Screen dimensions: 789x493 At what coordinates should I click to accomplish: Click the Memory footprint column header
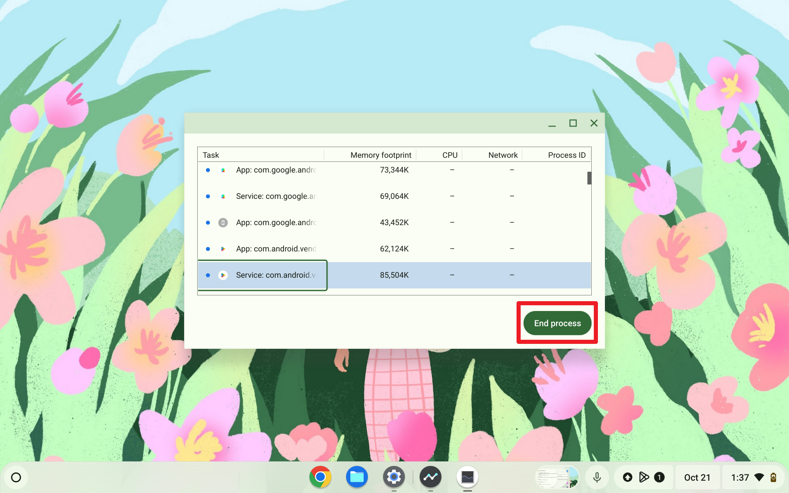coord(381,154)
